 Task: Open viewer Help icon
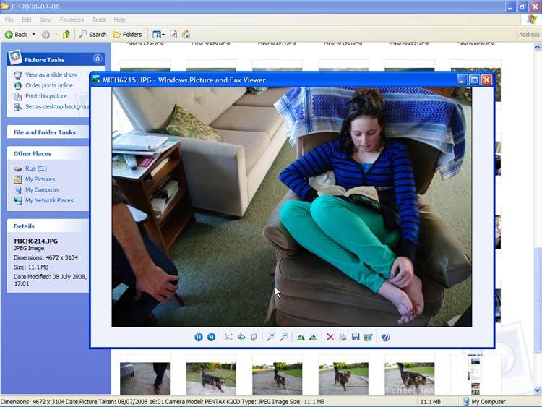tap(385, 337)
